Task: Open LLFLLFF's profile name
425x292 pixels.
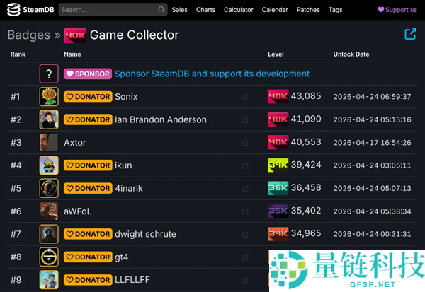Action: tap(132, 280)
